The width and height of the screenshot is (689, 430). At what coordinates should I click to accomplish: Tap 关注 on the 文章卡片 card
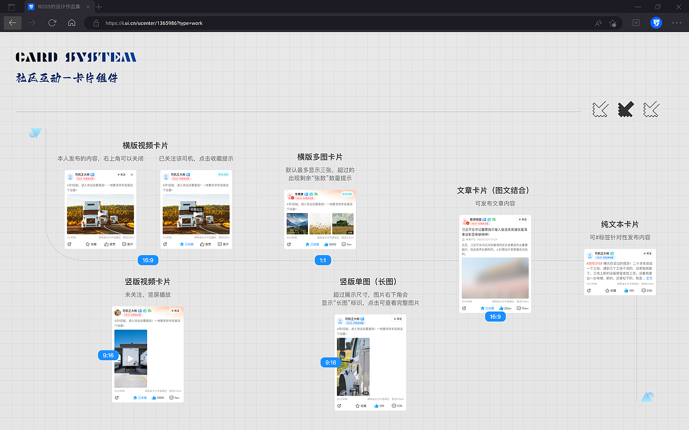click(522, 219)
